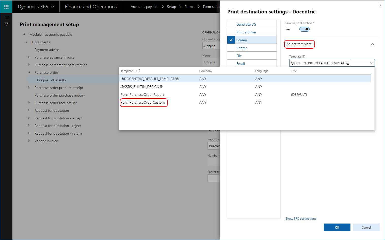Expand the Vendor invoice node
This screenshot has width=385, height=240.
pos(29,141)
